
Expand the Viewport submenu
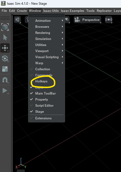pyautogui.click(x=47, y=51)
